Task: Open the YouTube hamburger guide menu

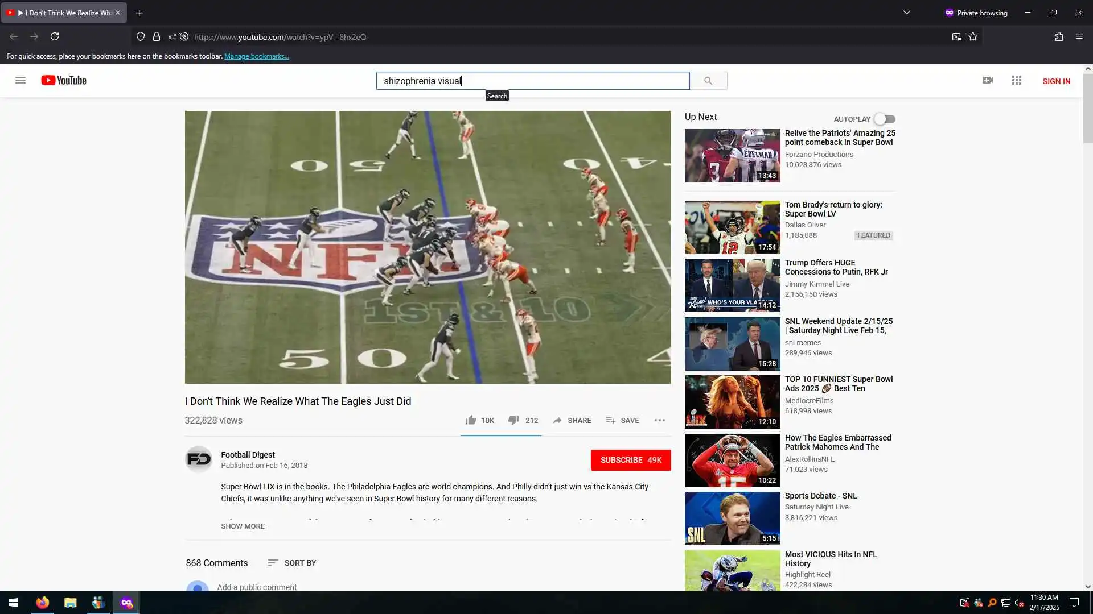Action: pos(20,80)
